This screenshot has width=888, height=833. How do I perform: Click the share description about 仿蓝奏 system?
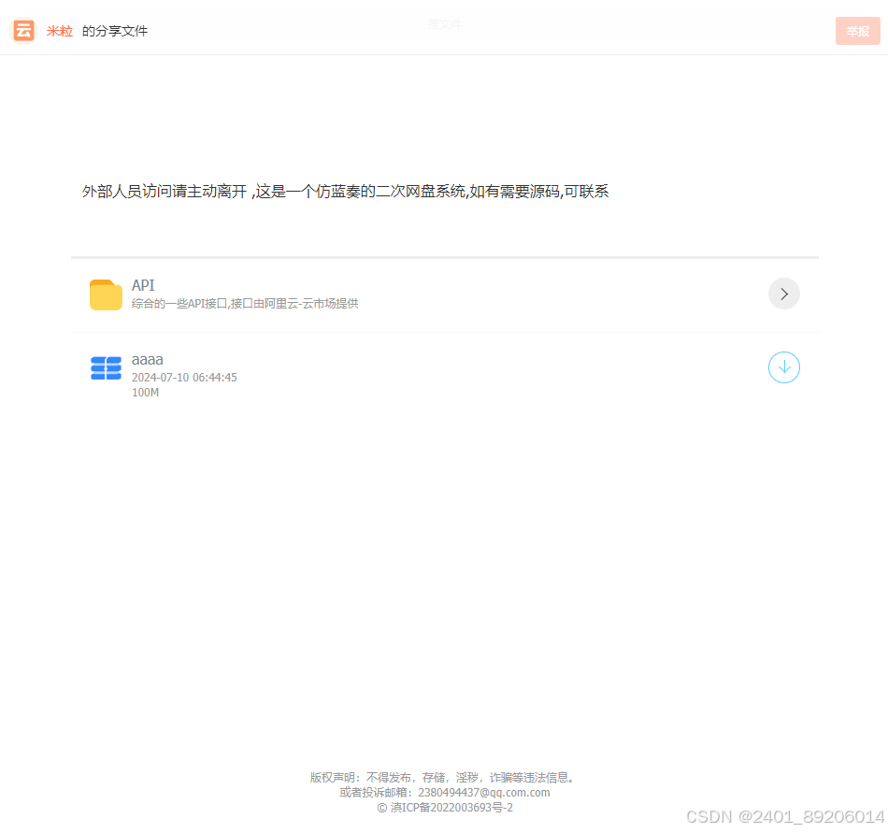[x=346, y=192]
